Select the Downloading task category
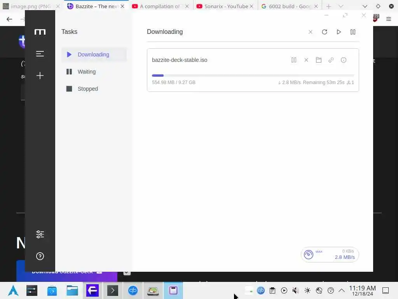The width and height of the screenshot is (398, 299). click(94, 55)
